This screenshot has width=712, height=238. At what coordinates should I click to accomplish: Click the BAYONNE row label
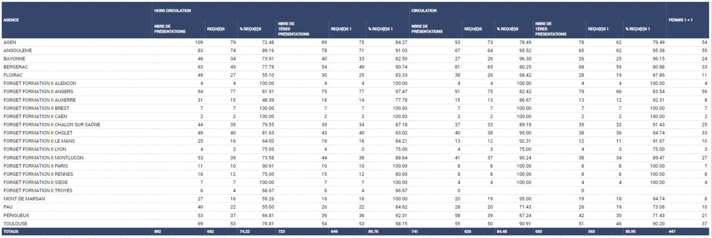click(14, 59)
